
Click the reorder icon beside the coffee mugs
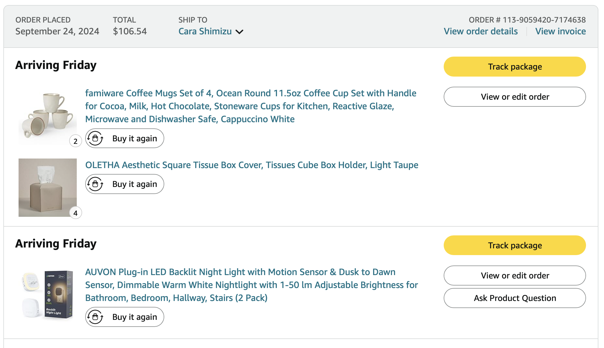(95, 138)
